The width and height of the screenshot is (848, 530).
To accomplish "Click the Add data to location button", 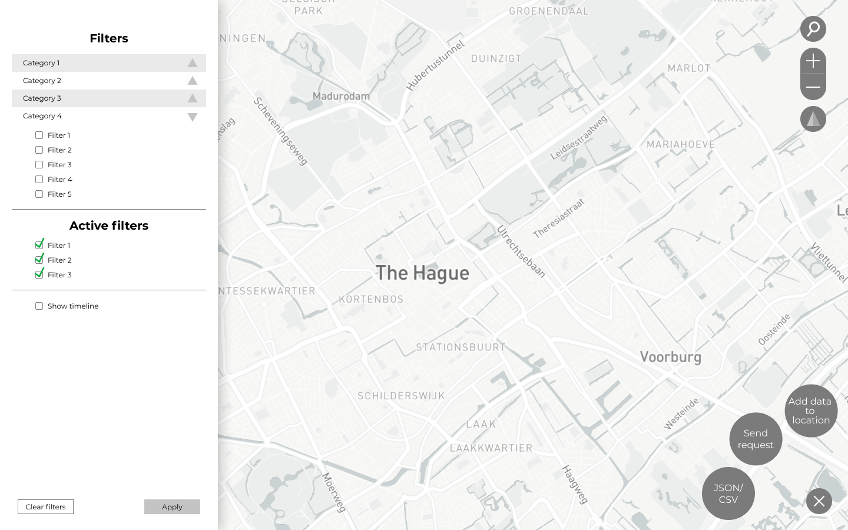I will [x=811, y=410].
